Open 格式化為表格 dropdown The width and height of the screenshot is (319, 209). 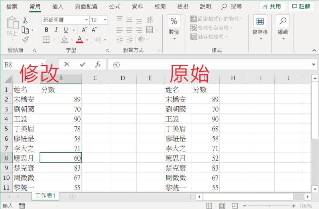click(211, 28)
